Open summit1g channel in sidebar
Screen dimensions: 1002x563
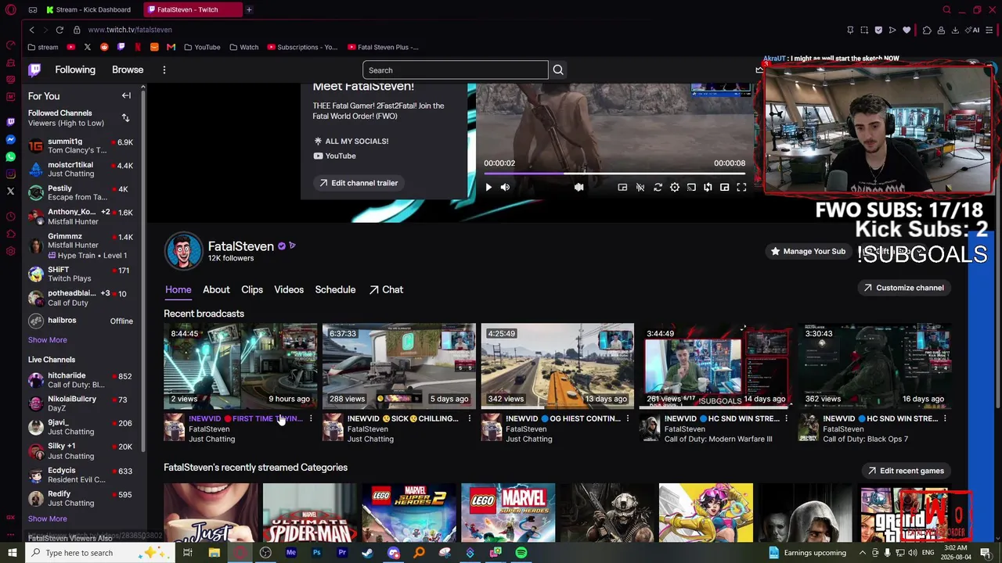[81, 146]
